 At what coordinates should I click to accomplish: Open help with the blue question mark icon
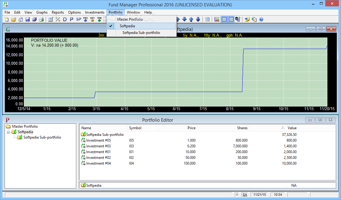[261, 20]
